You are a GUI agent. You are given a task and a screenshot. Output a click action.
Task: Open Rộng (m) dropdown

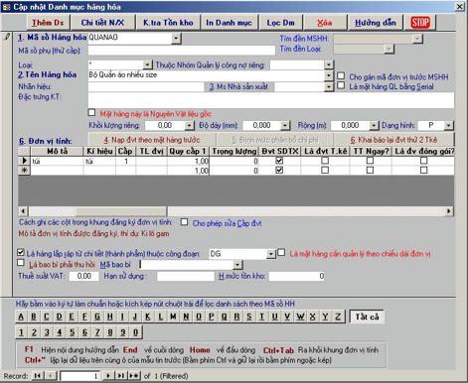click(x=374, y=126)
